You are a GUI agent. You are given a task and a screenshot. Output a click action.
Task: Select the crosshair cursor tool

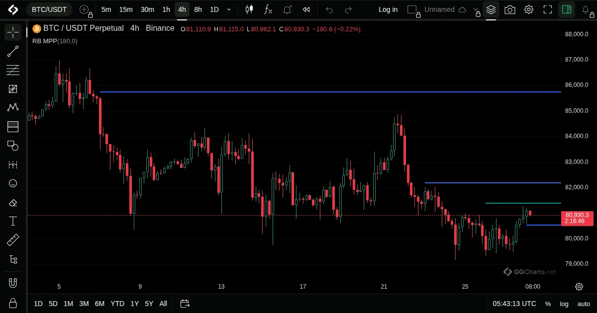[x=13, y=32]
